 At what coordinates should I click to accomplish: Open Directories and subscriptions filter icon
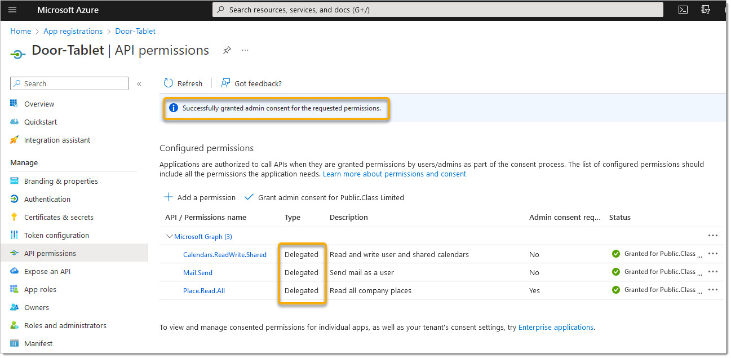coord(705,10)
